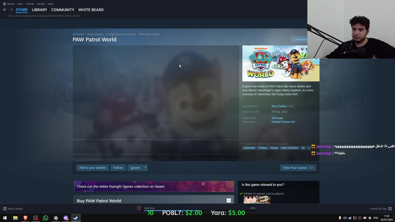This screenshot has height=222, width=395.
Task: Open File Explorer from the taskbar
Action: coord(15,218)
